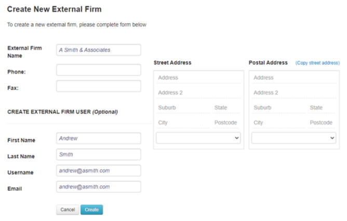Click Postal Address first line field

click(293, 78)
